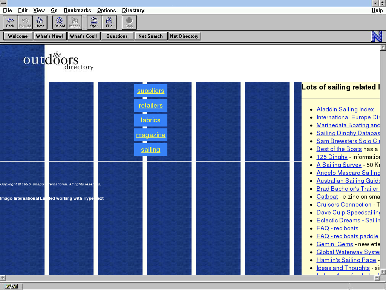Click the vertical scrollbar down arrow
The image size is (386, 290).
pos(383,271)
